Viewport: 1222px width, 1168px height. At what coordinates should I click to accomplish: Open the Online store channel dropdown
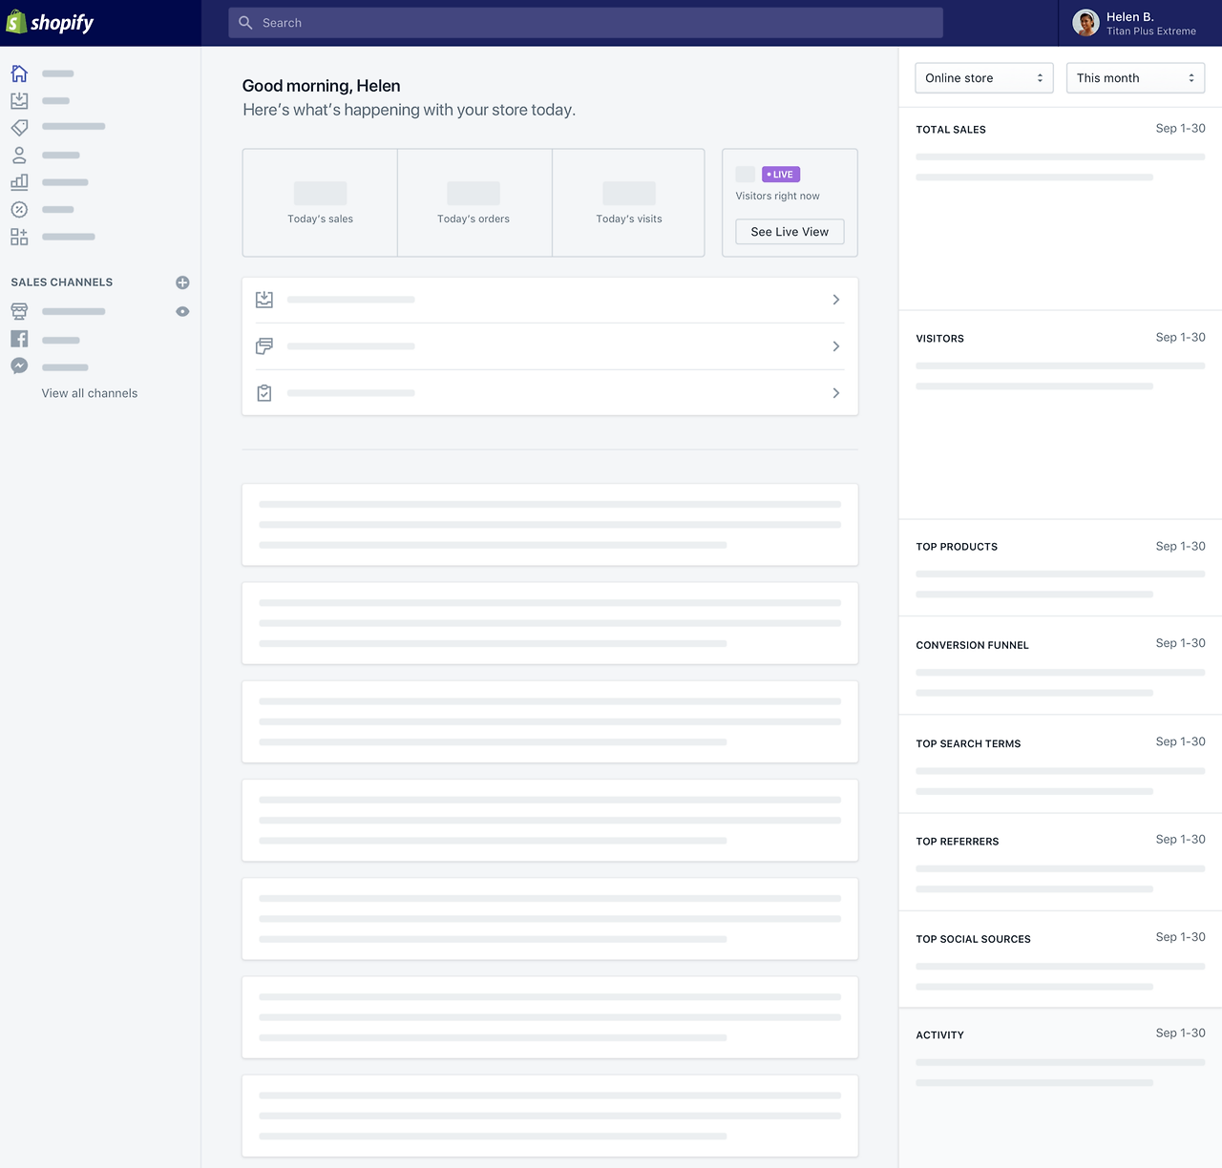[x=984, y=78]
